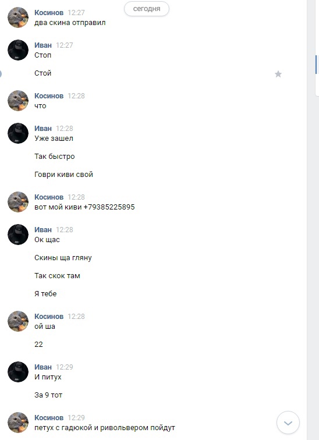Select the message 'петух с гадюкой и ривольвером пойдут'
The width and height of the screenshot is (319, 440).
coord(105,428)
